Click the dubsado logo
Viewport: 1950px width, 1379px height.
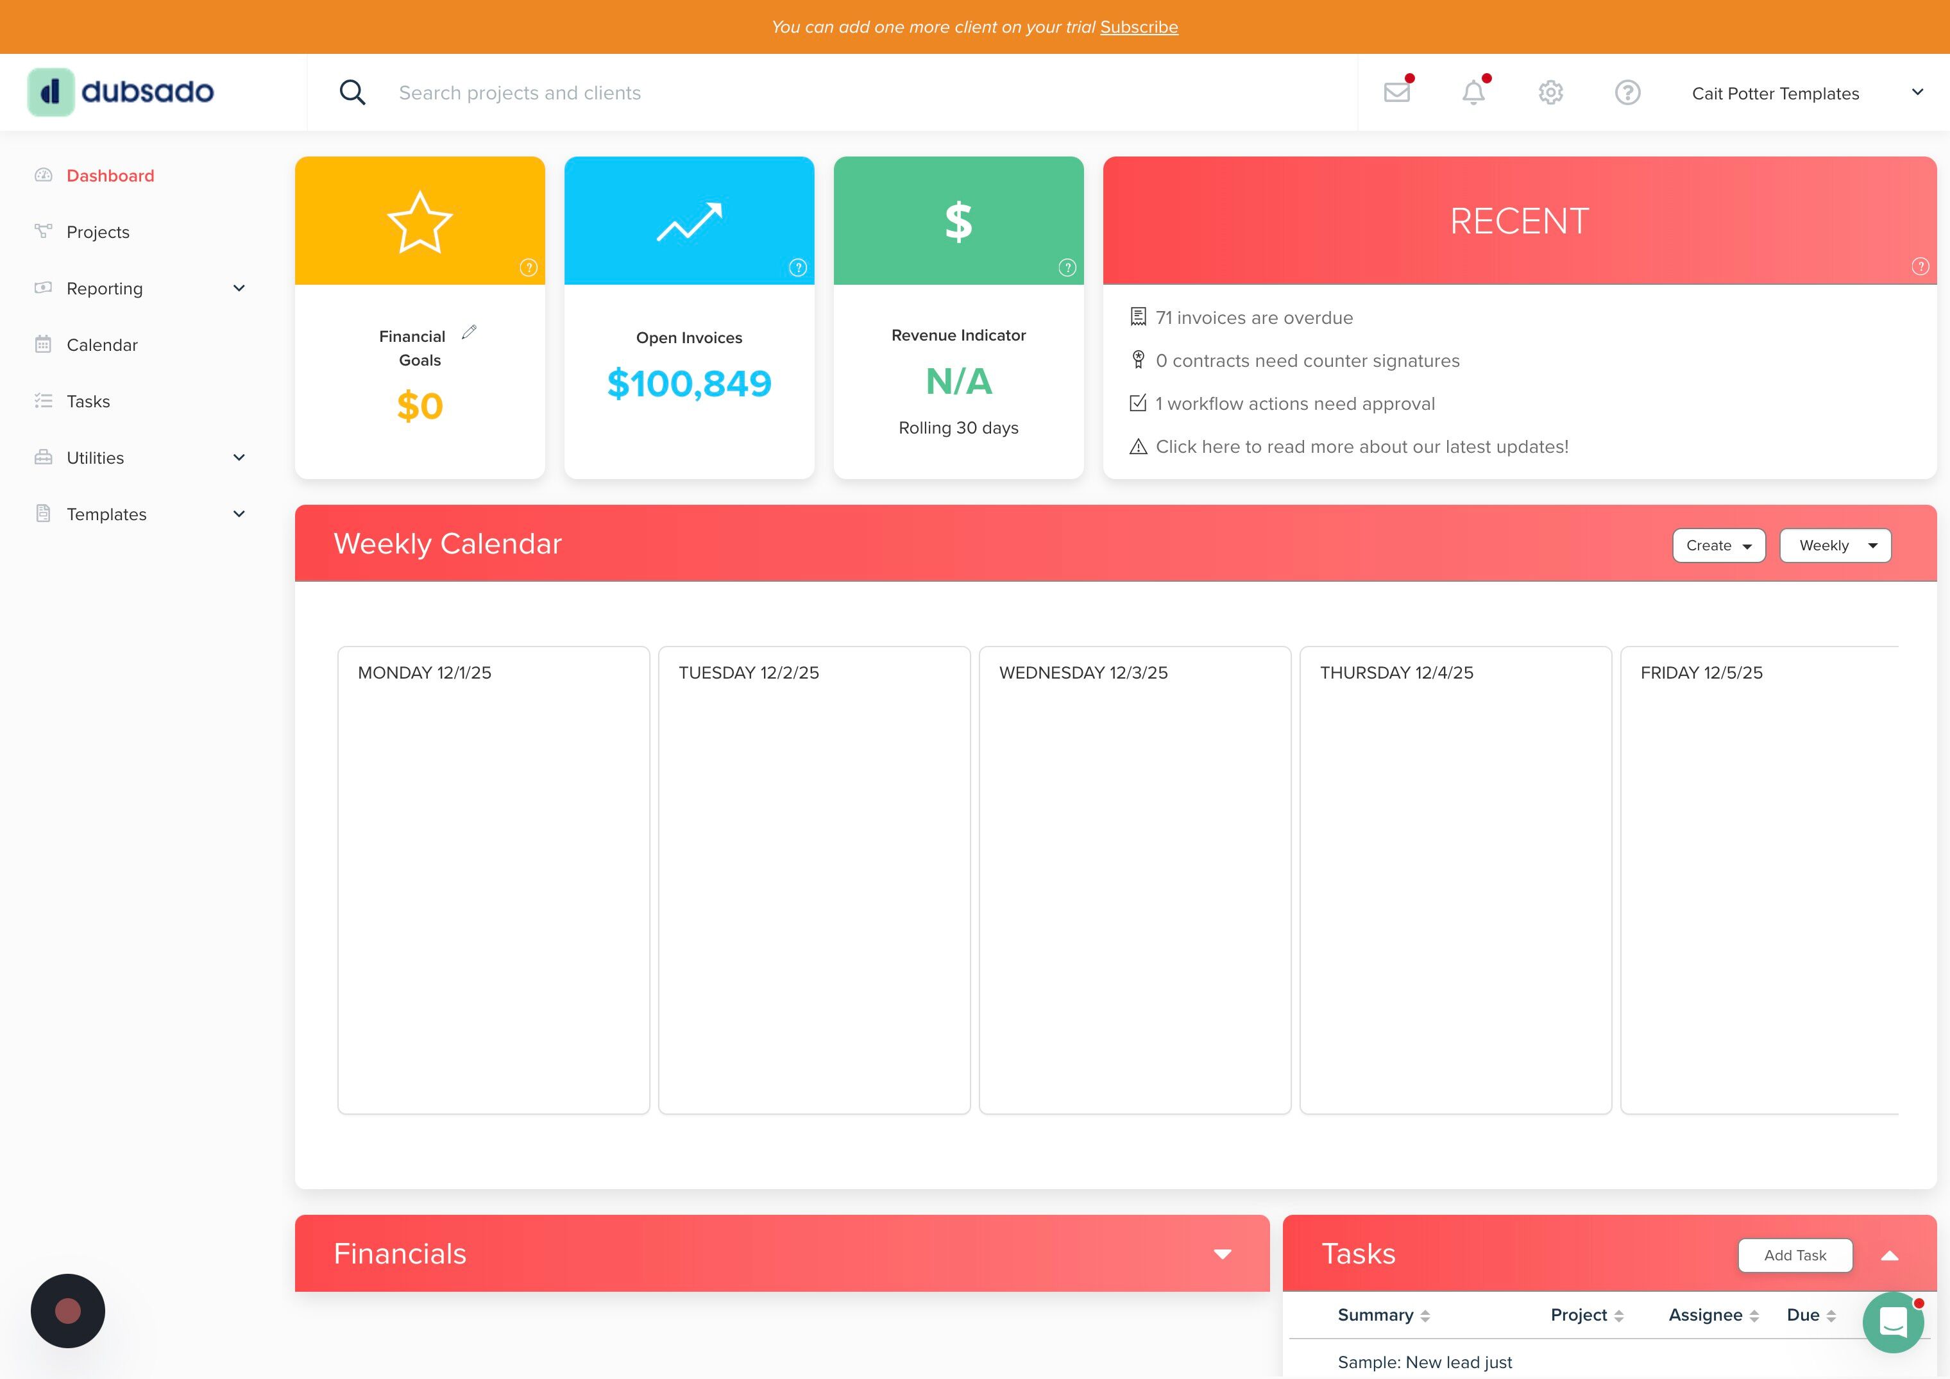(x=121, y=92)
